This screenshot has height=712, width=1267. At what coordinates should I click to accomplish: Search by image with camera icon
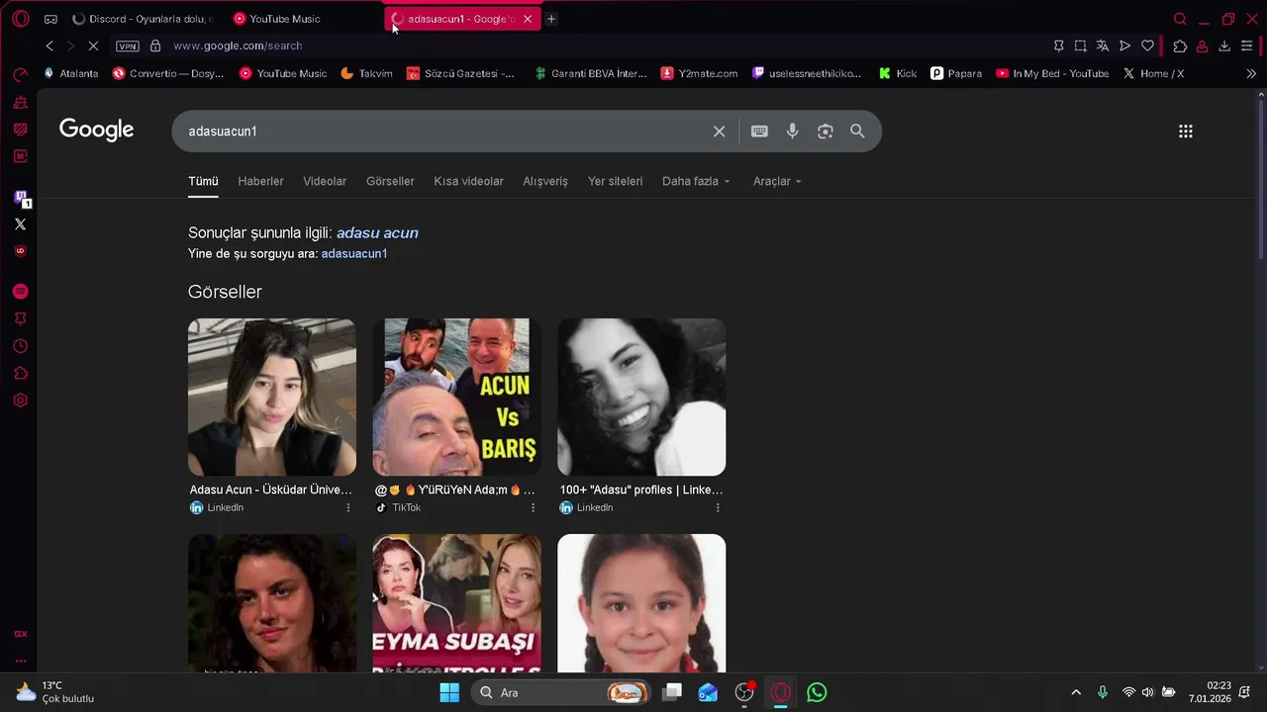point(825,132)
